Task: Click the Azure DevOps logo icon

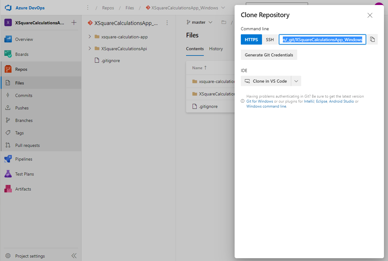Action: pyautogui.click(x=8, y=7)
